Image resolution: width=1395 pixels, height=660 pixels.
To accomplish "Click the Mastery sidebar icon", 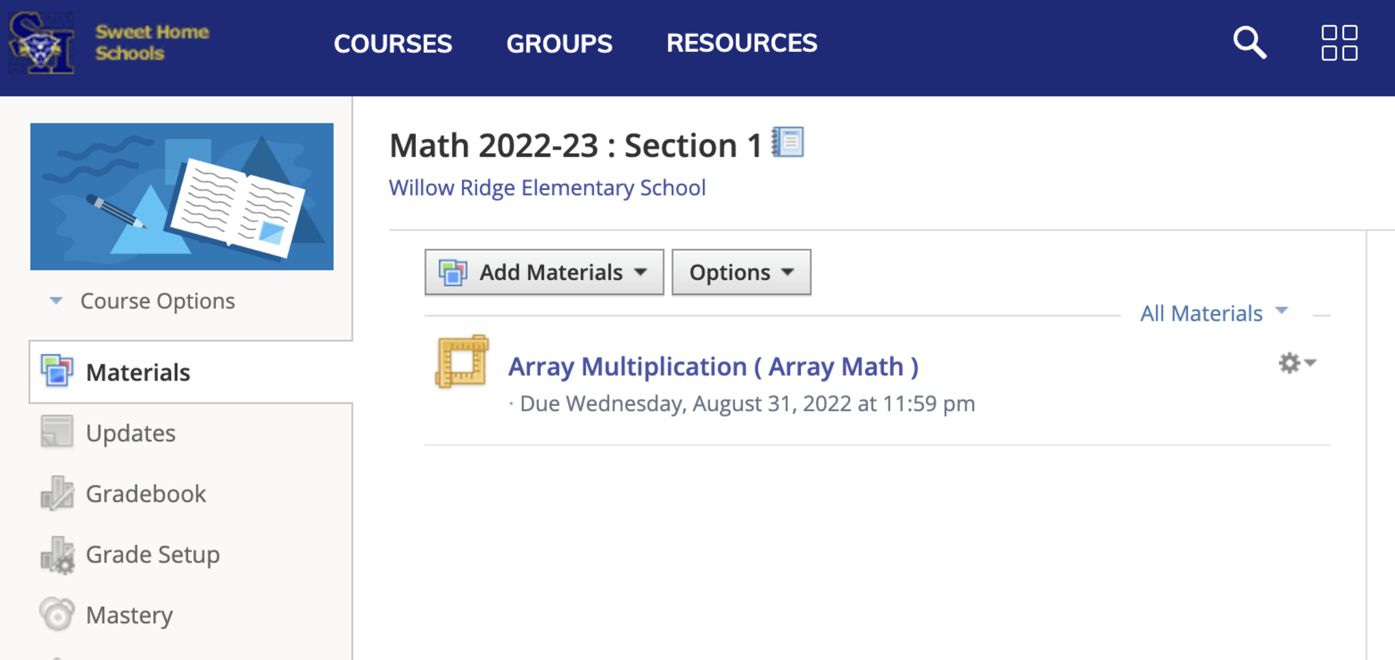I will coord(57,614).
